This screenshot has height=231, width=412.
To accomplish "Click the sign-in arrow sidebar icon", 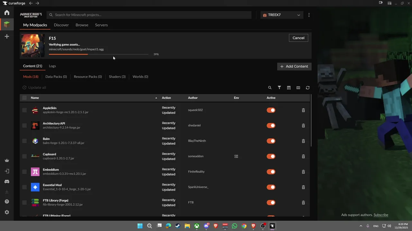I will point(7,171).
